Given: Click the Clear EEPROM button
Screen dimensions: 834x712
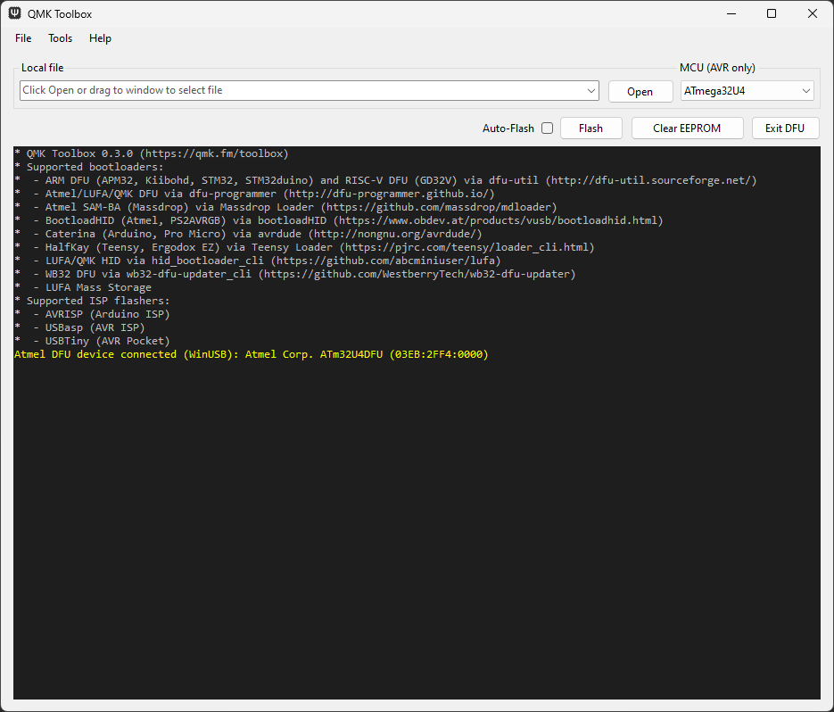Looking at the screenshot, I should click(x=687, y=128).
